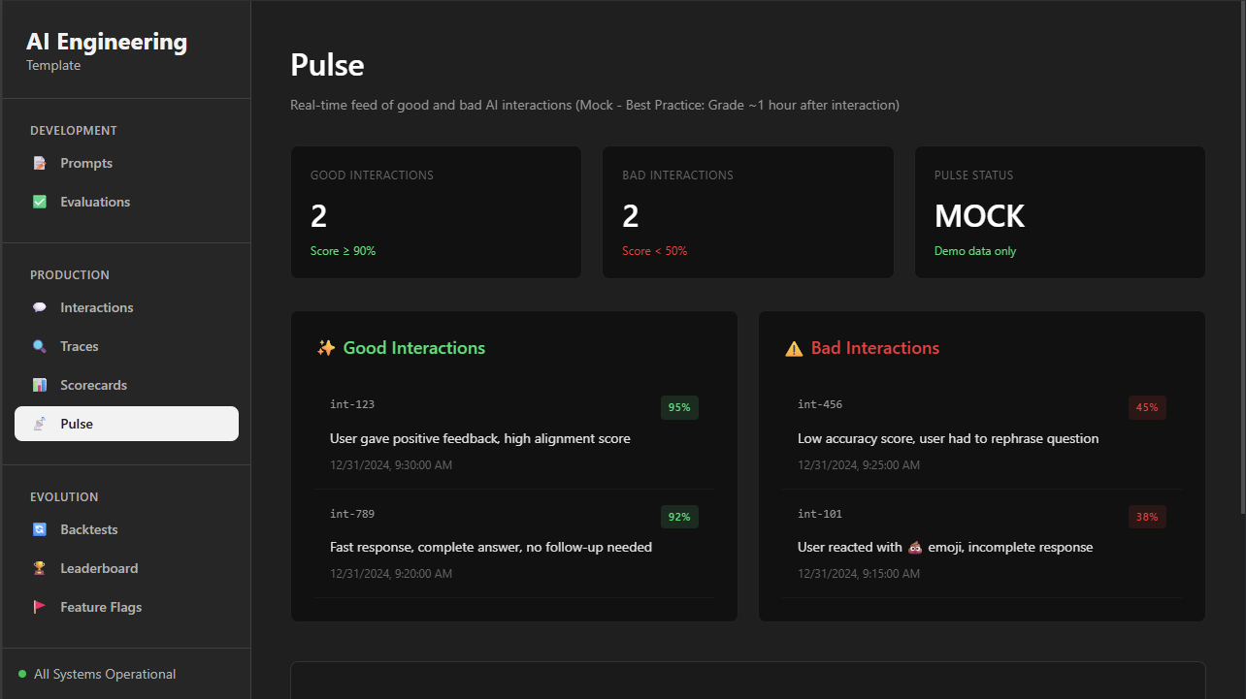Switch to the Leaderboard page

pyautogui.click(x=100, y=568)
